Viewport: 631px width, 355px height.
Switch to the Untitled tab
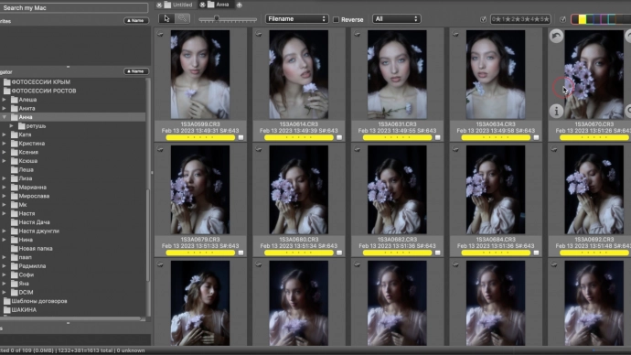(x=178, y=5)
